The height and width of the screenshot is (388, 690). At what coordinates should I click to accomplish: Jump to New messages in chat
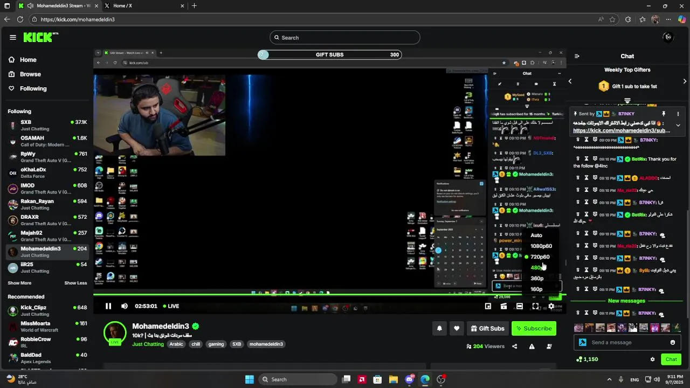[x=626, y=301]
